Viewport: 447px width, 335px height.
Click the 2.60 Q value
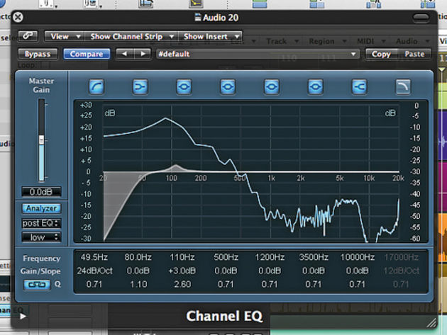point(182,284)
